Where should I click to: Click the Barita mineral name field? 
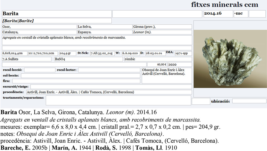click(57, 14)
